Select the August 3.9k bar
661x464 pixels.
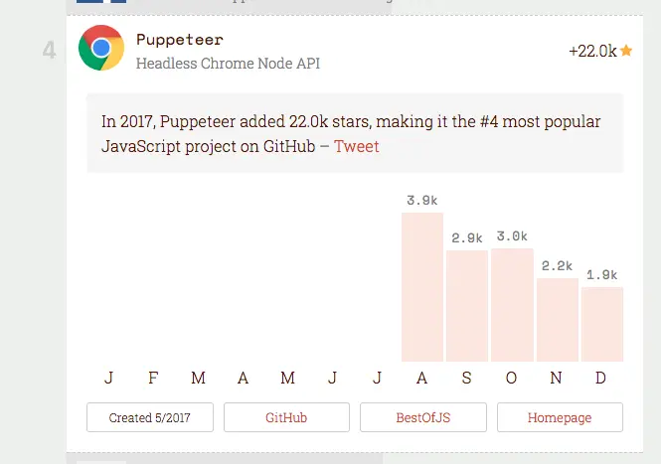pyautogui.click(x=422, y=287)
